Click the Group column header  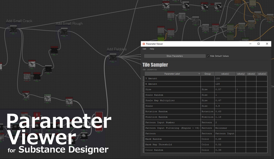[x=208, y=74]
